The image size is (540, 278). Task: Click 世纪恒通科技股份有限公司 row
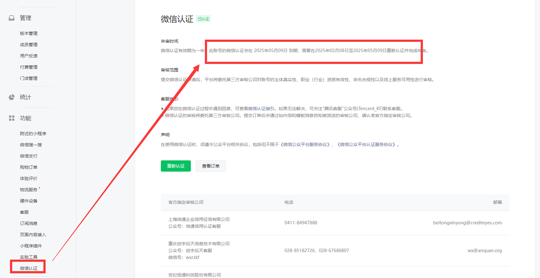click(x=195, y=275)
